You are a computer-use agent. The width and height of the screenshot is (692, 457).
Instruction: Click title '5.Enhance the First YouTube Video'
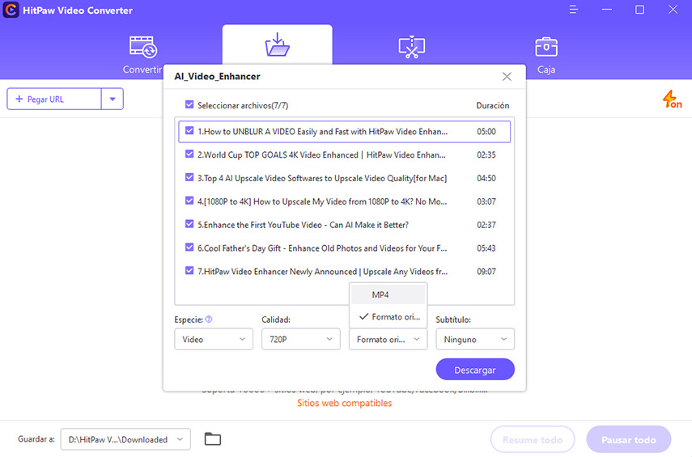point(303,225)
